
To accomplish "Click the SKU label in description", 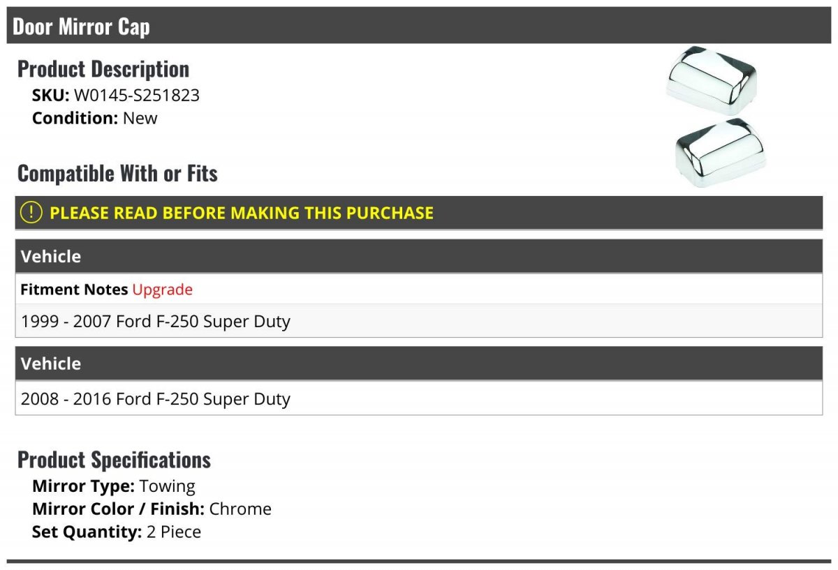I will (51, 96).
